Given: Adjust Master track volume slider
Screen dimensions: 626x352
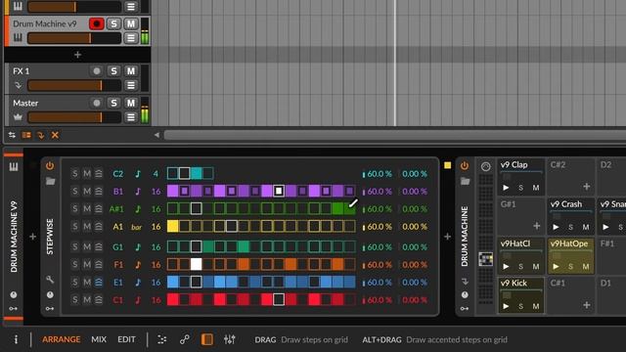Looking at the screenshot, I should 74,117.
